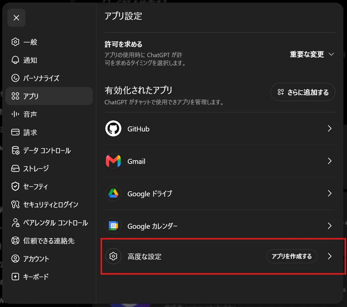Open the キーボード settings tab
This screenshot has width=347, height=307.
pyautogui.click(x=49, y=277)
